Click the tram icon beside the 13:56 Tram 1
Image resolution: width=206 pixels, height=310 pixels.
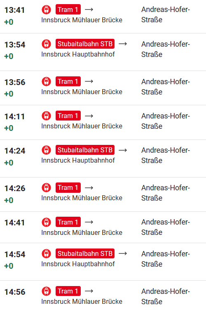click(47, 81)
